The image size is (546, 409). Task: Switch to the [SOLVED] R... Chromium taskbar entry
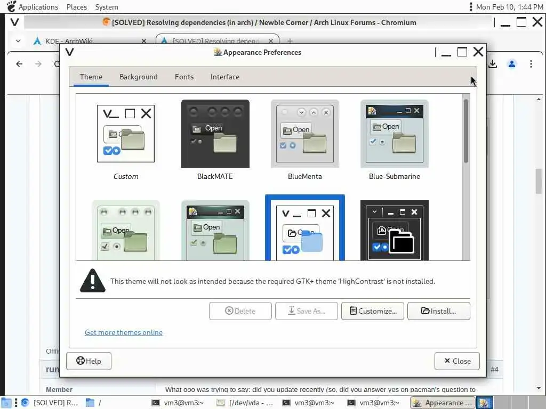pos(50,403)
